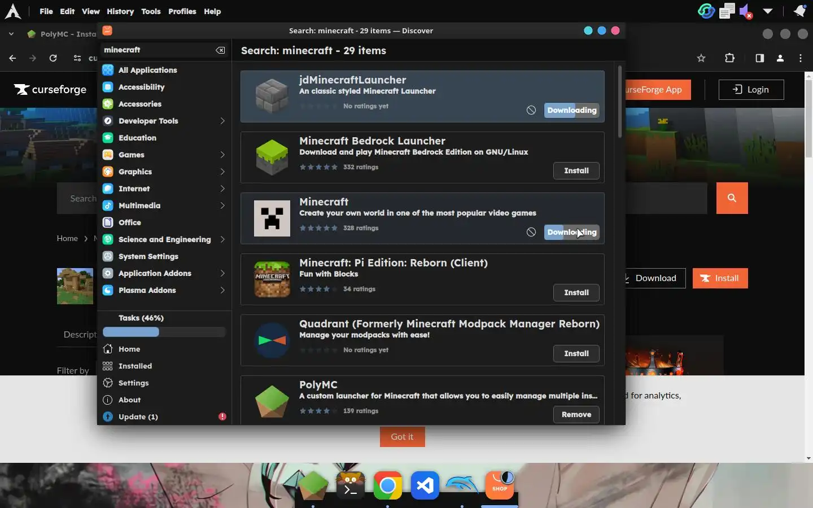Cancel the Minecraft download
Screen dimensions: 813x508
click(531, 232)
